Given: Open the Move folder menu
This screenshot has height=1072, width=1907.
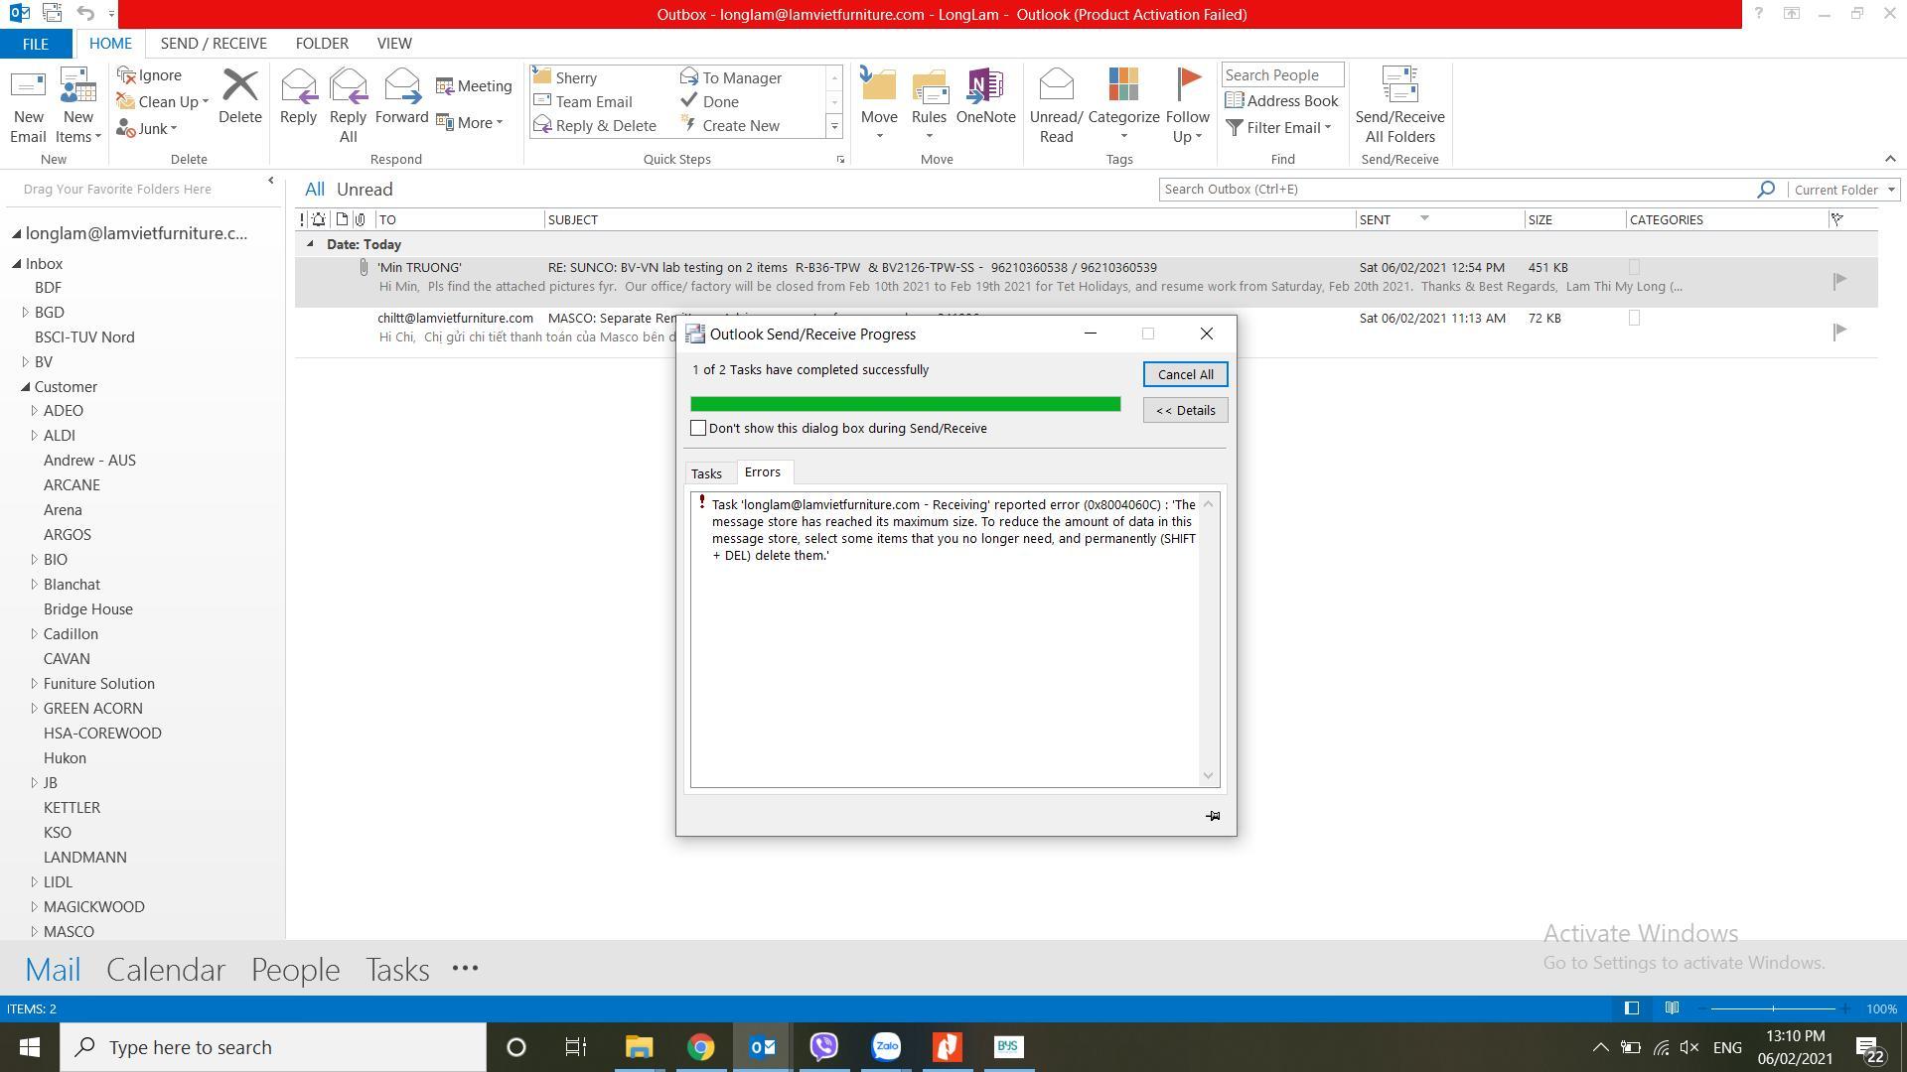Looking at the screenshot, I should click(x=879, y=106).
